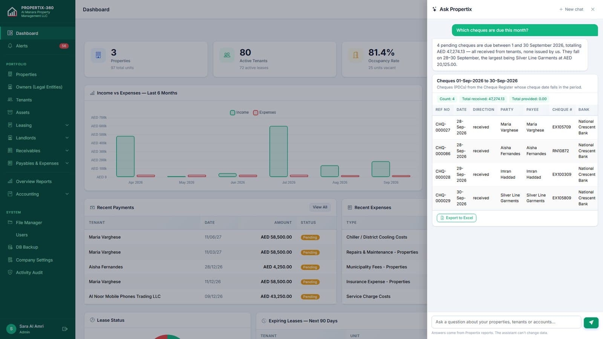Image resolution: width=603 pixels, height=339 pixels.
Task: Click the Silver Line Garments party cell
Action: click(x=510, y=198)
